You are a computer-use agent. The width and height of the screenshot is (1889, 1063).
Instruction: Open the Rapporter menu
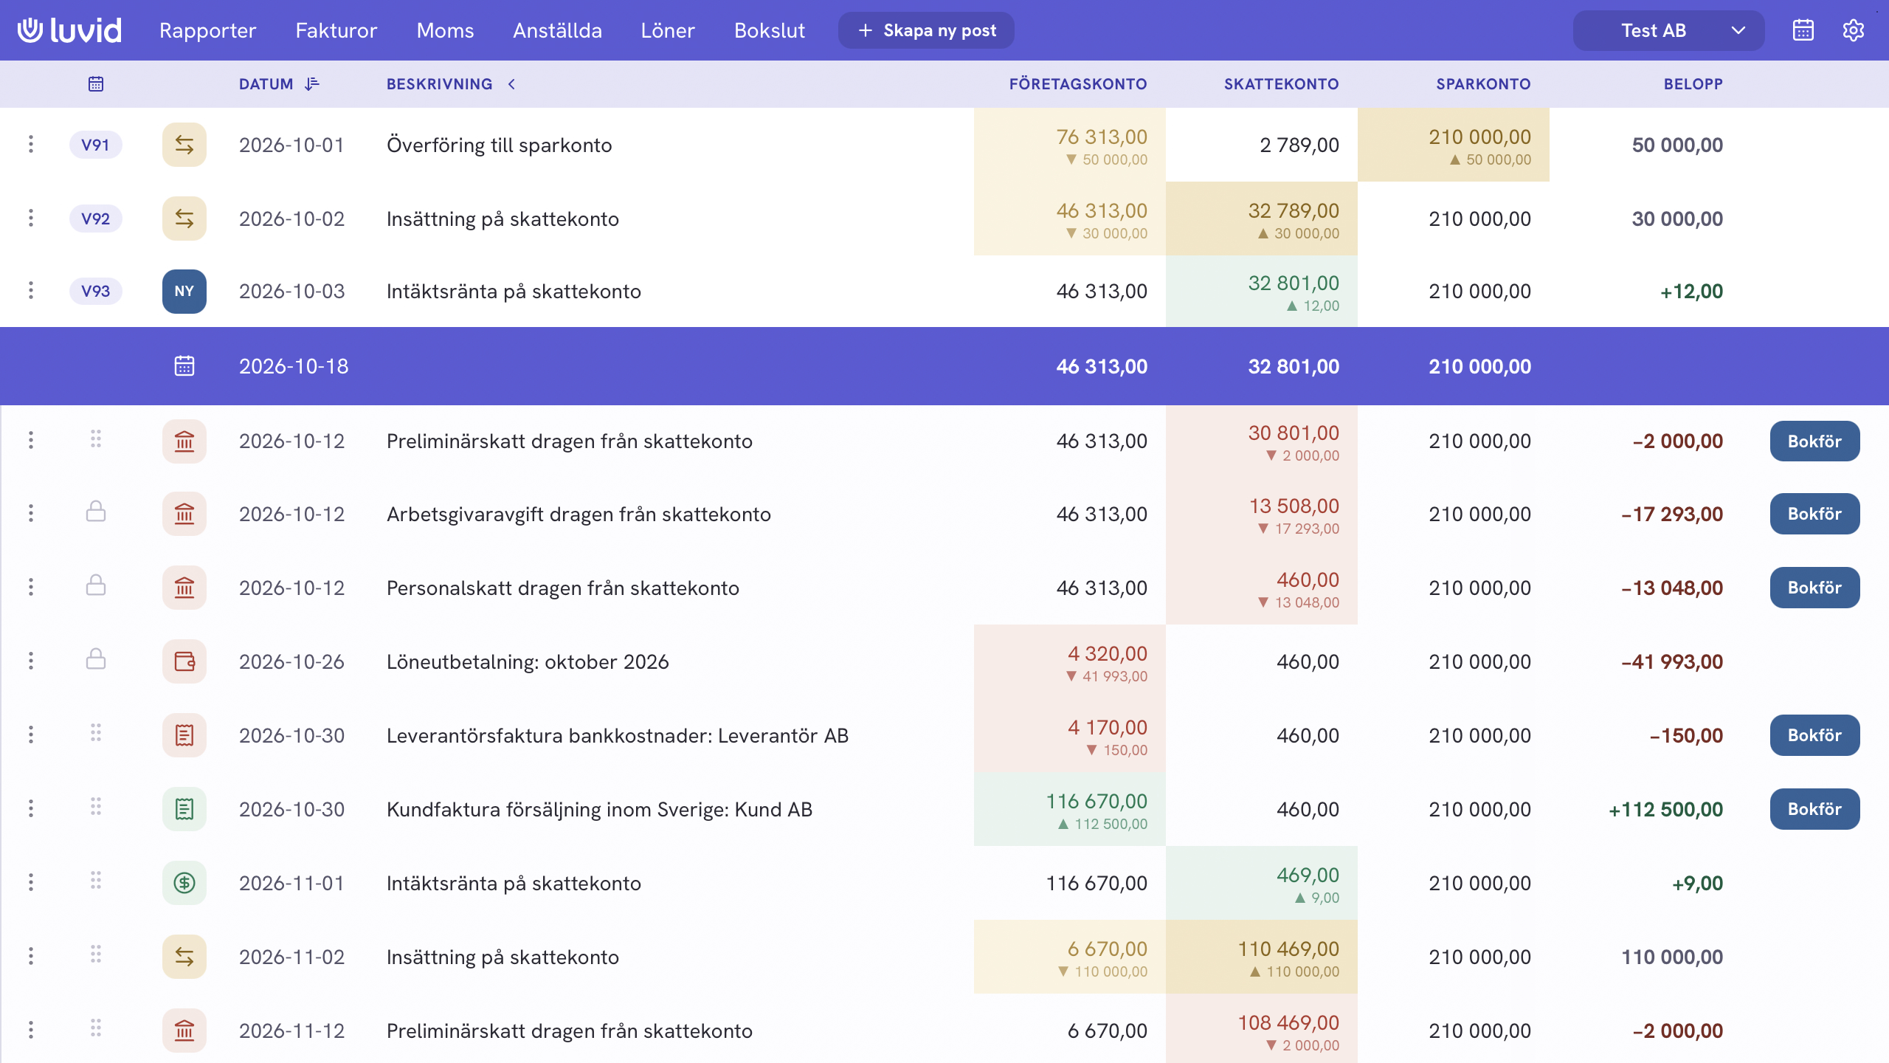pos(207,30)
